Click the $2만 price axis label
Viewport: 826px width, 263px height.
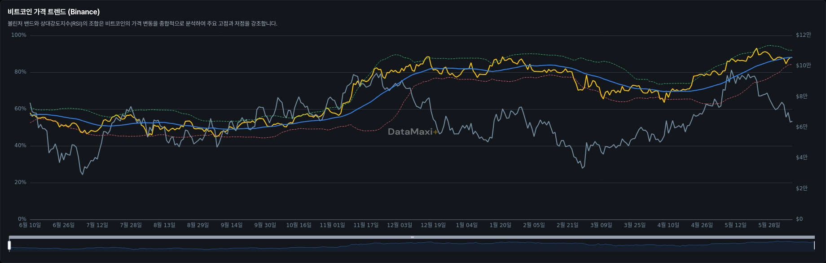click(802, 188)
